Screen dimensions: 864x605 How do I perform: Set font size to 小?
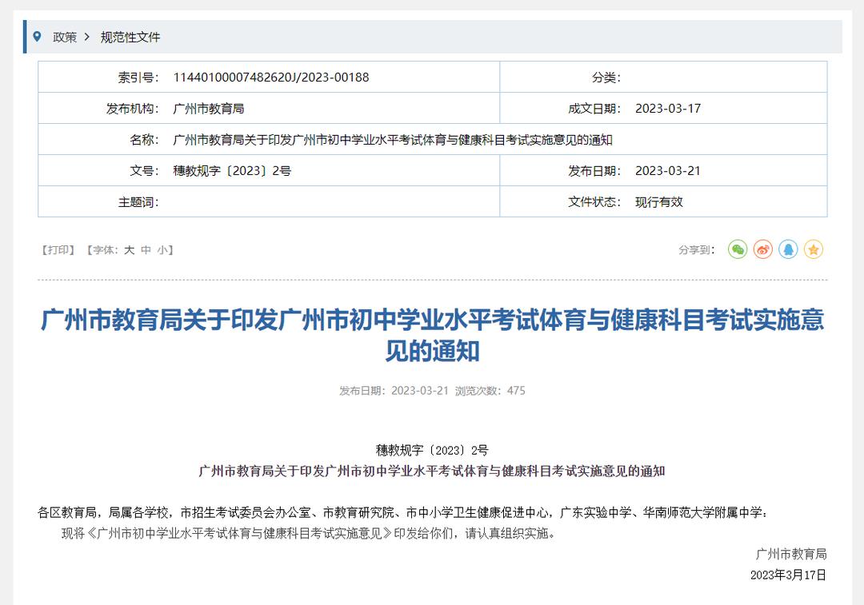(x=162, y=250)
